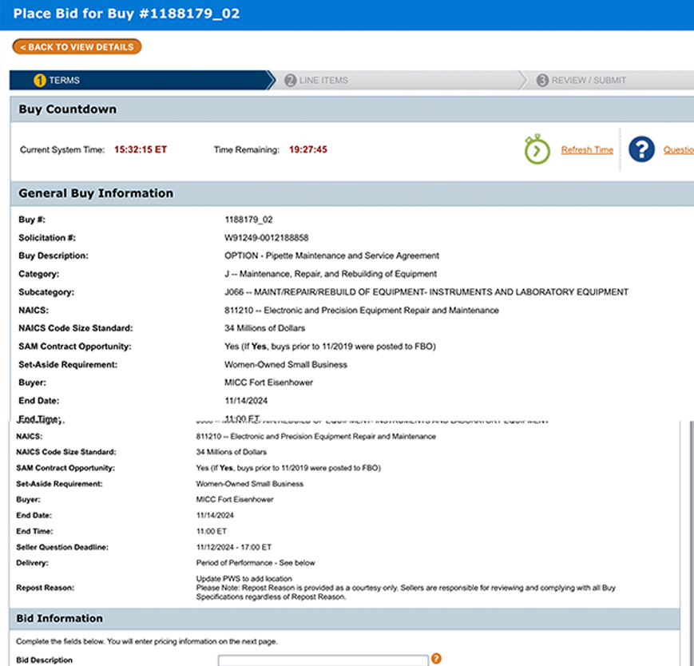Click the green stopwatch refresh icon
Screen dimensions: 694x666
coord(537,149)
